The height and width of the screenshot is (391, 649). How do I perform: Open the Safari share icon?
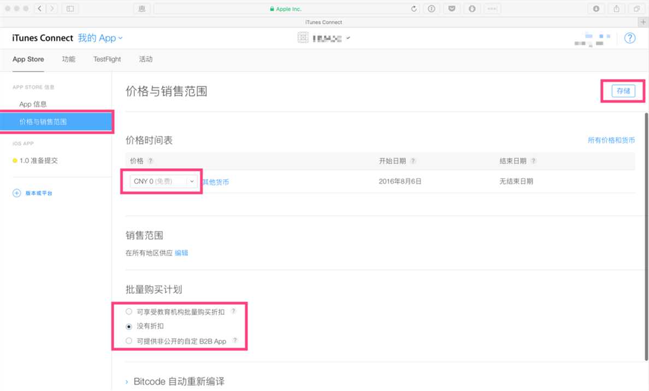tap(616, 8)
